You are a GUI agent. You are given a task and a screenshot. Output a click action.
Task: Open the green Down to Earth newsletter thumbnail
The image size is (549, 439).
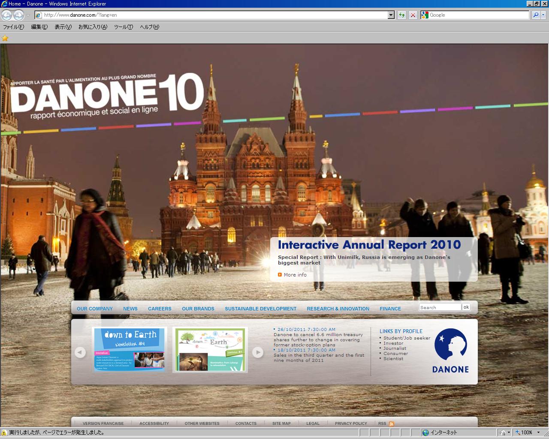(x=210, y=349)
